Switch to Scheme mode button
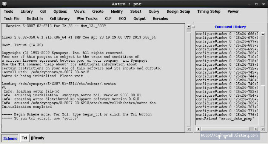This screenshot has width=268, height=144. click(x=10, y=138)
